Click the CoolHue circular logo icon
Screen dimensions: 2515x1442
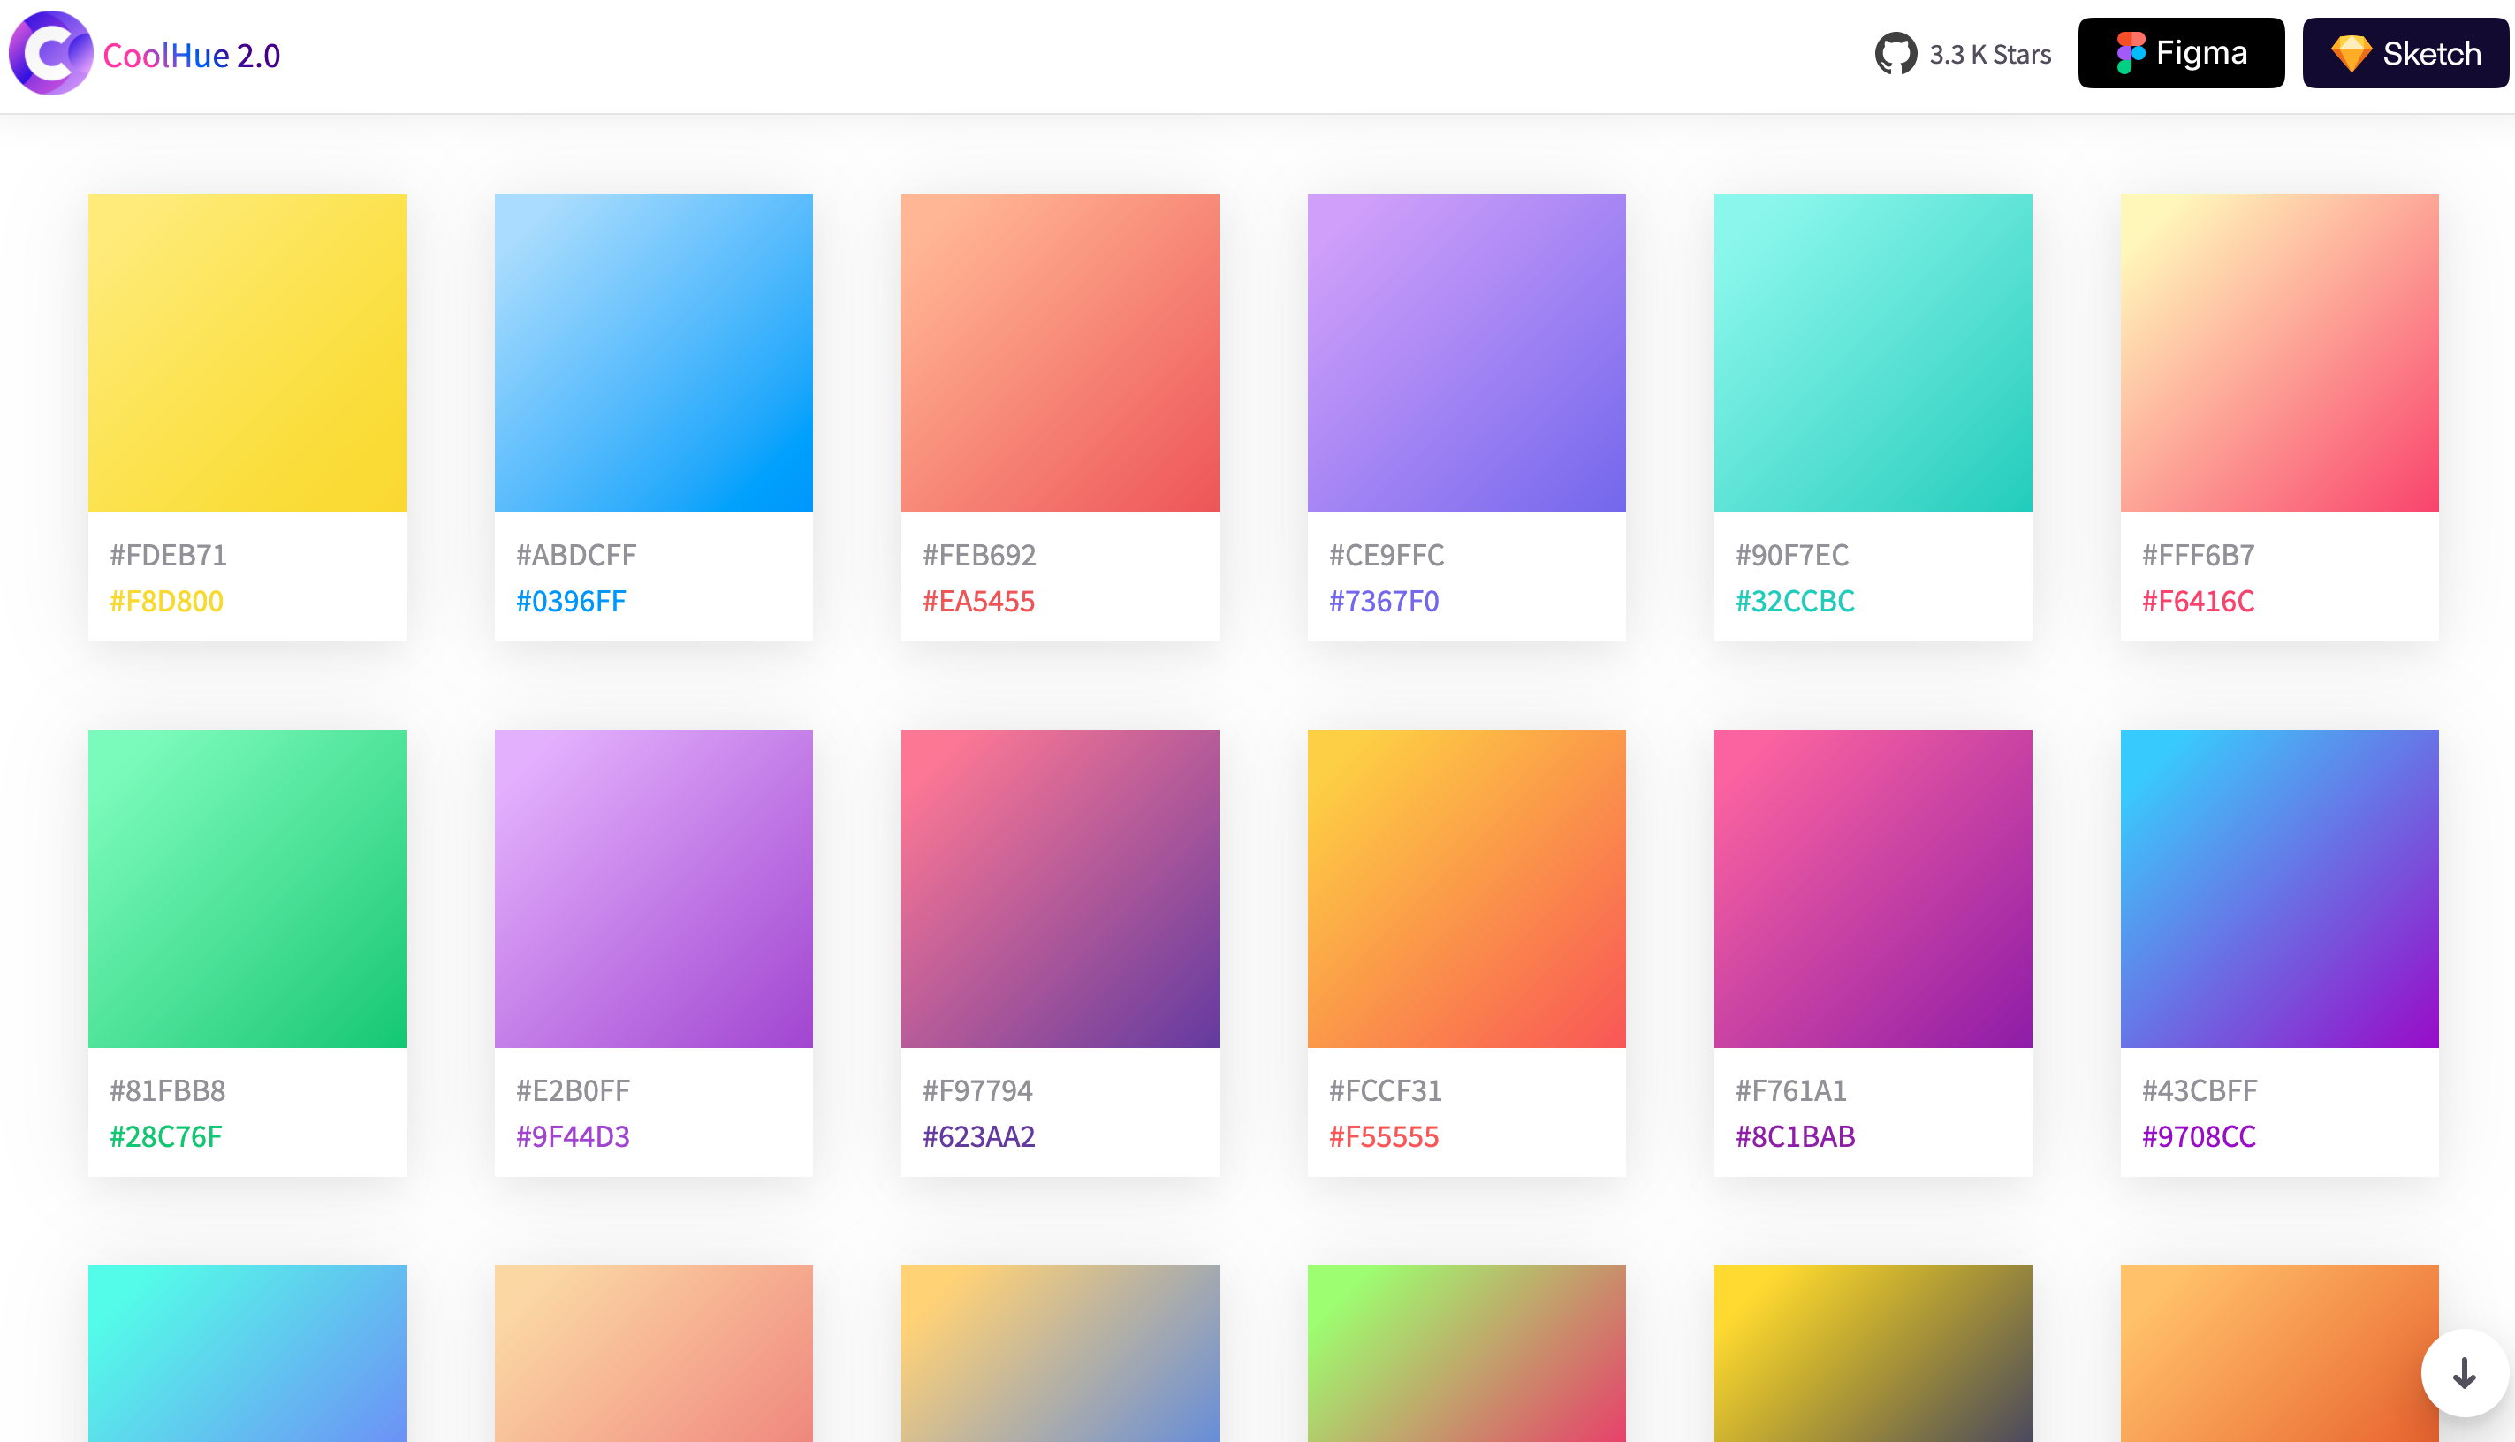point(49,54)
